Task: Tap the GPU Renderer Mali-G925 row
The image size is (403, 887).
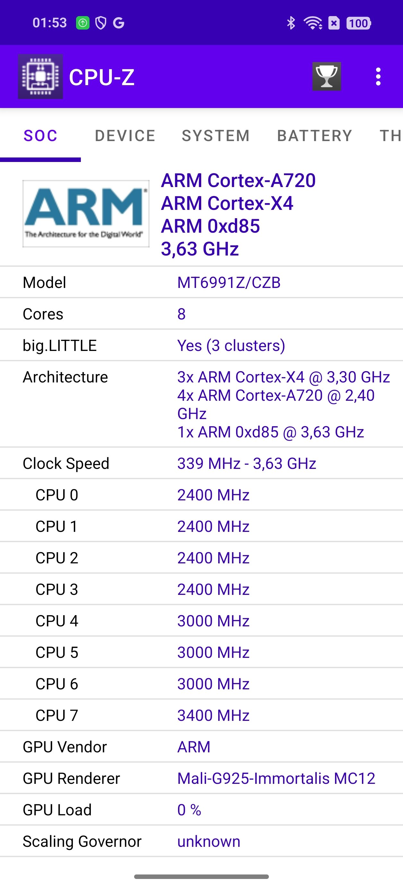Action: [201, 778]
